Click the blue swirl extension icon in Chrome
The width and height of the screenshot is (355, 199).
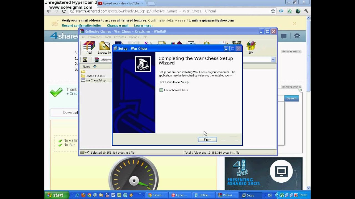[x=281, y=11]
